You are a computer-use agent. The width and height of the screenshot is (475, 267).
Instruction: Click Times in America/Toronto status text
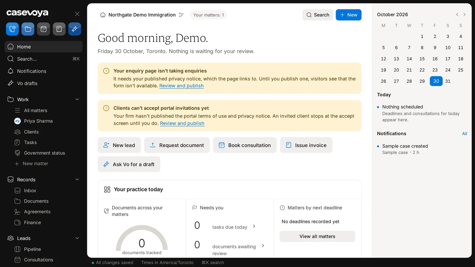pos(167,263)
